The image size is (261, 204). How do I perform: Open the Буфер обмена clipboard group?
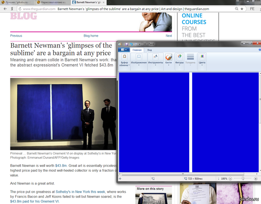click(124, 61)
